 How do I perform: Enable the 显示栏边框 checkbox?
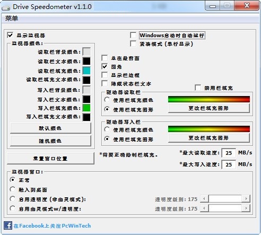(x=105, y=75)
